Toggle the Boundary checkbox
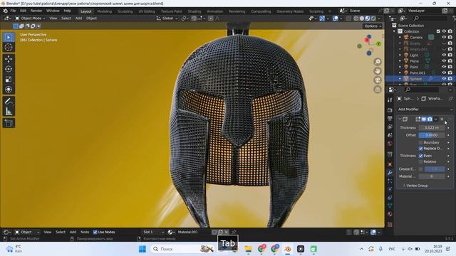 tap(420, 142)
